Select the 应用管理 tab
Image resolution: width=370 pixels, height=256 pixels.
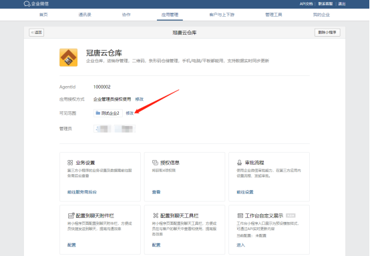click(x=170, y=15)
